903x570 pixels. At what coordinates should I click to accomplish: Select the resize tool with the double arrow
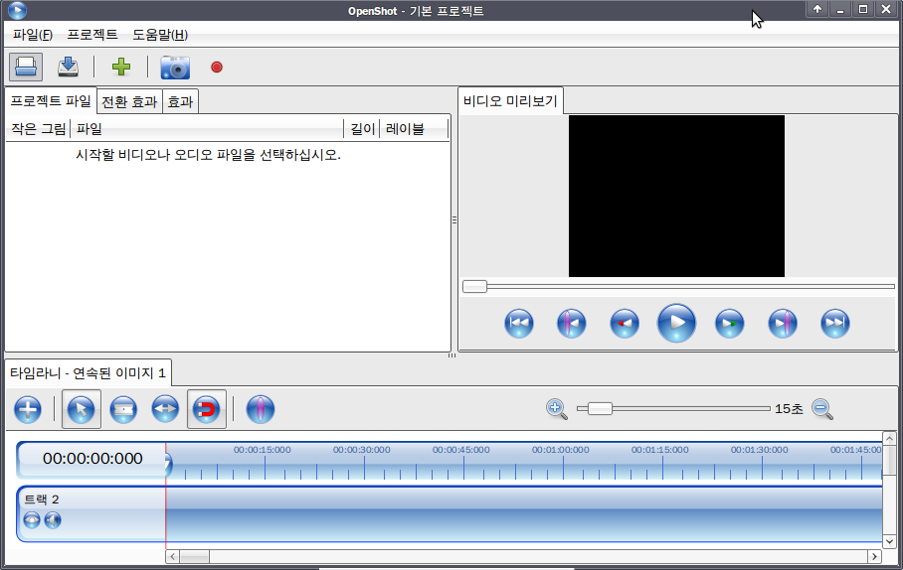pos(164,409)
